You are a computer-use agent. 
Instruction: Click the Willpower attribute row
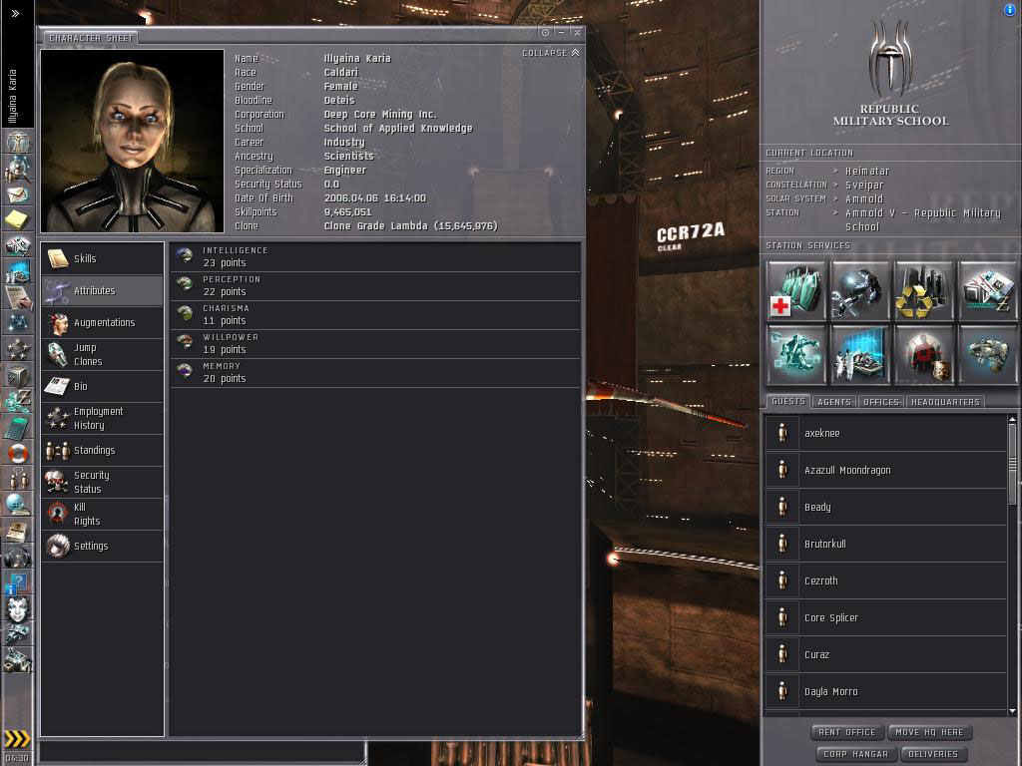(375, 344)
